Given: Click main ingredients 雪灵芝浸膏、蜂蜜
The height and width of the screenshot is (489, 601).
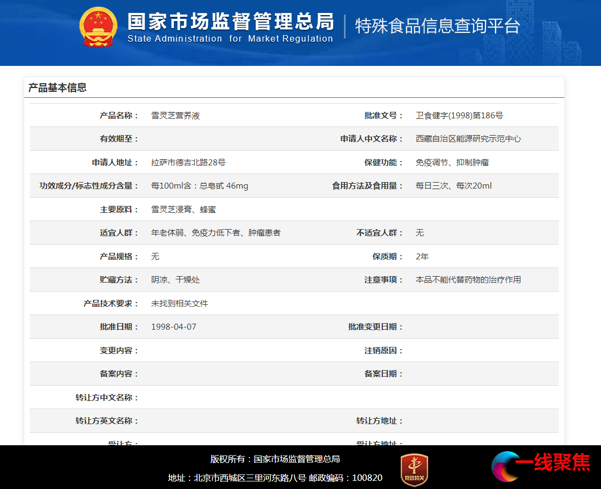Looking at the screenshot, I should tap(184, 210).
